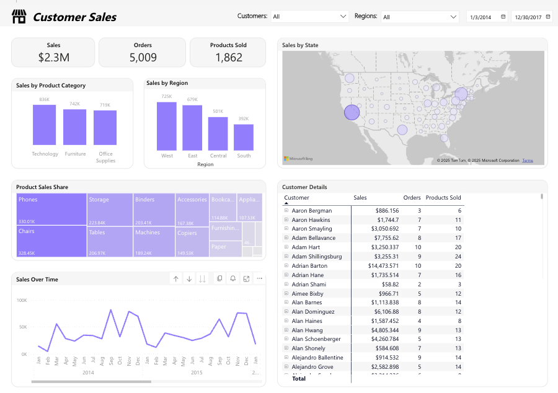Open the Terms link on the map
Screen dimensions: 558x393
527,160
